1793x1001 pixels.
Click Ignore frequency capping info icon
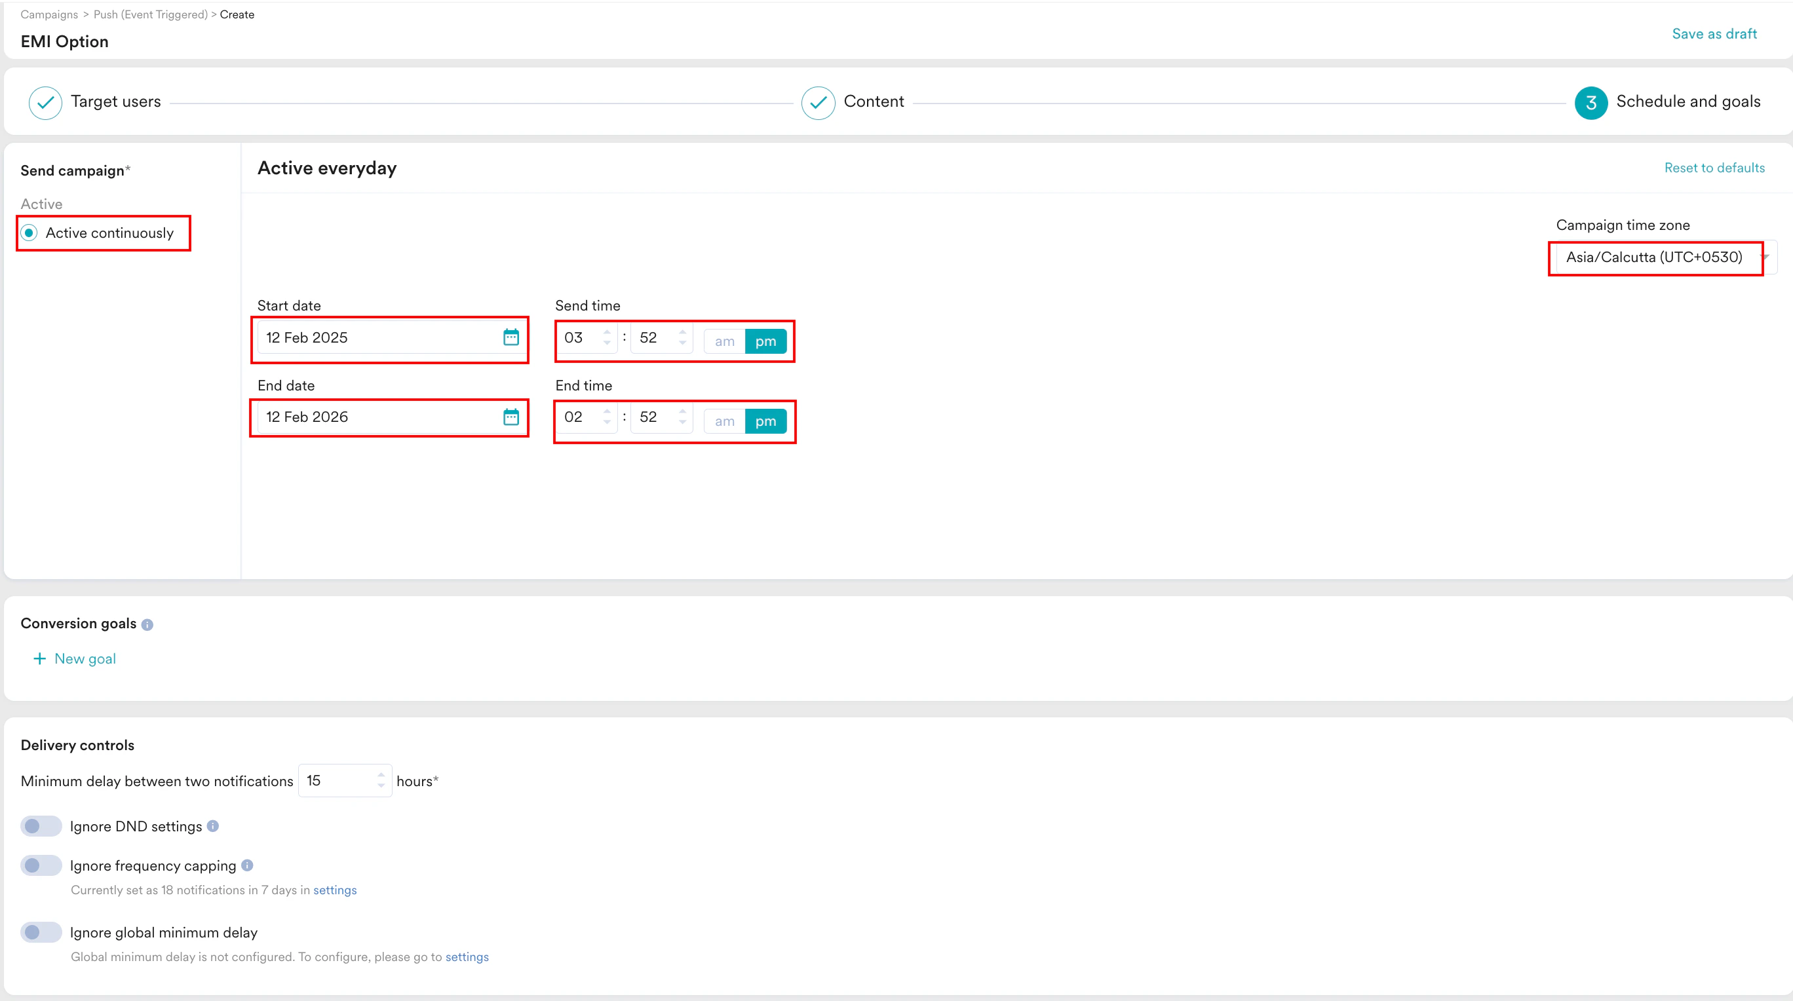pos(247,865)
